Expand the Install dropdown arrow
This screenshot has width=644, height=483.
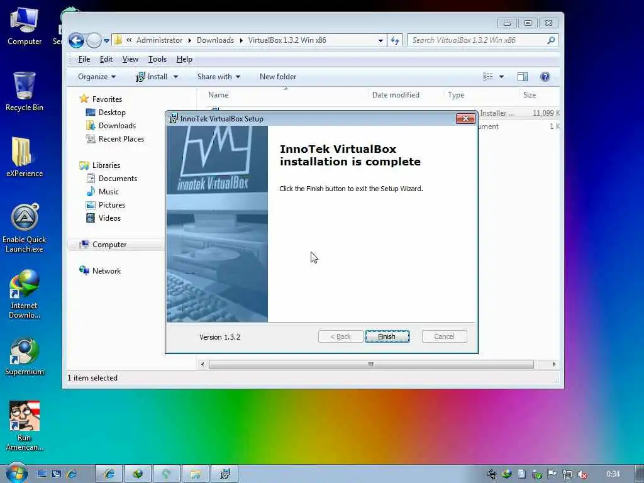[x=175, y=77]
